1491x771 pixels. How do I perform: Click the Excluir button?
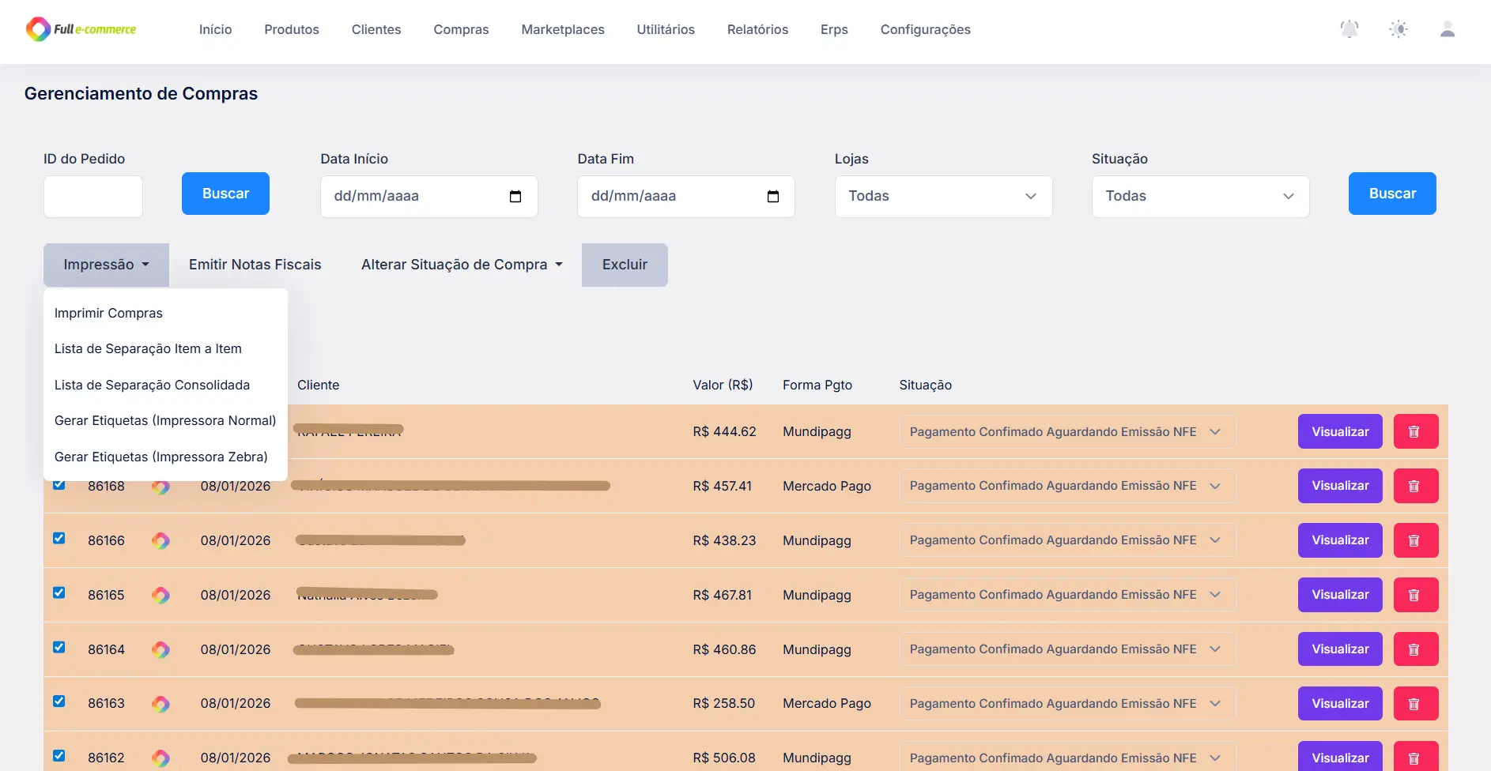[625, 265]
